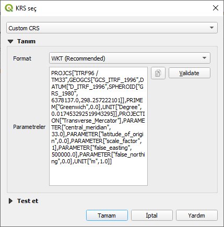The width and height of the screenshot is (224, 227).
Task: Open the Custom CRS combo box
Action: click(x=112, y=28)
